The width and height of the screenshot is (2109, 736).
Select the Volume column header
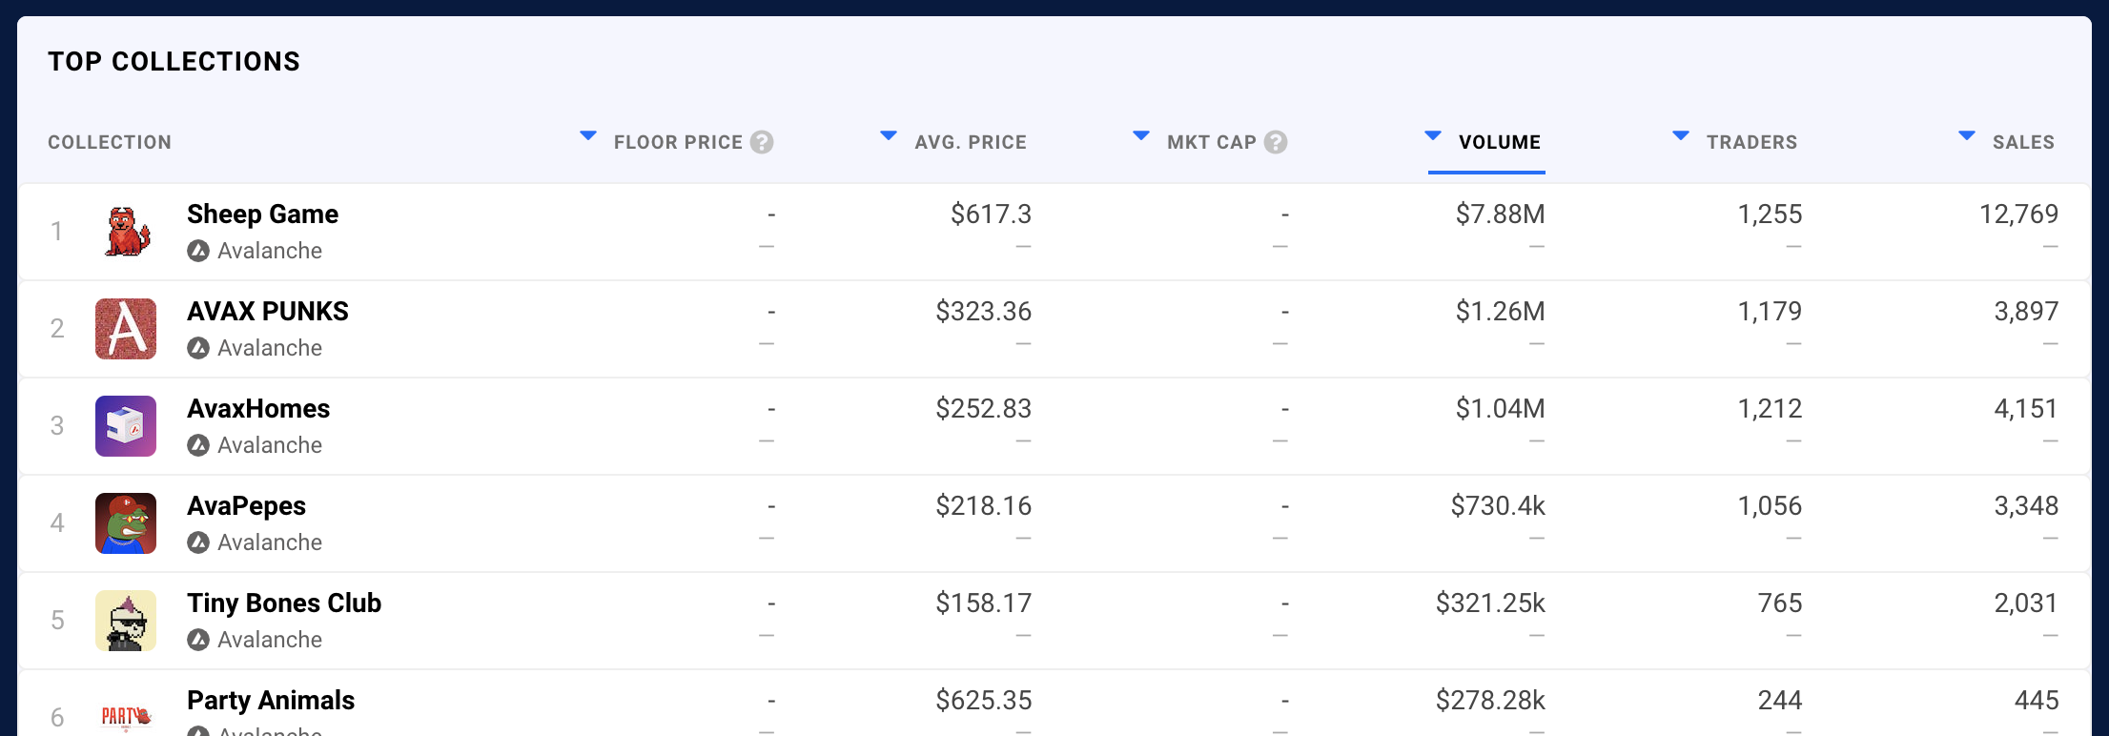1499,142
